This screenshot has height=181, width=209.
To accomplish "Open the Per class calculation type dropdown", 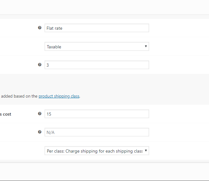I will point(97,151).
